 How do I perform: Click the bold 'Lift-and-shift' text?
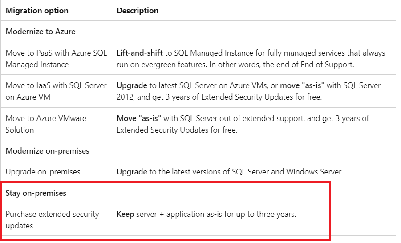[x=140, y=53]
